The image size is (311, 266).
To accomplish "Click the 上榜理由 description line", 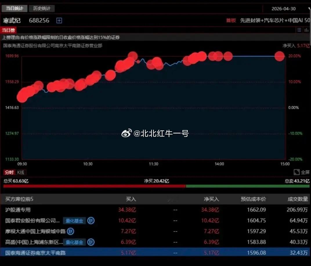I will pos(61,37).
